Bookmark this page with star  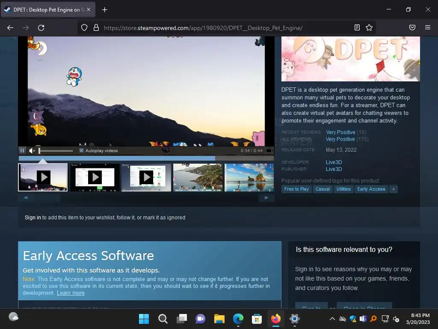tap(369, 27)
